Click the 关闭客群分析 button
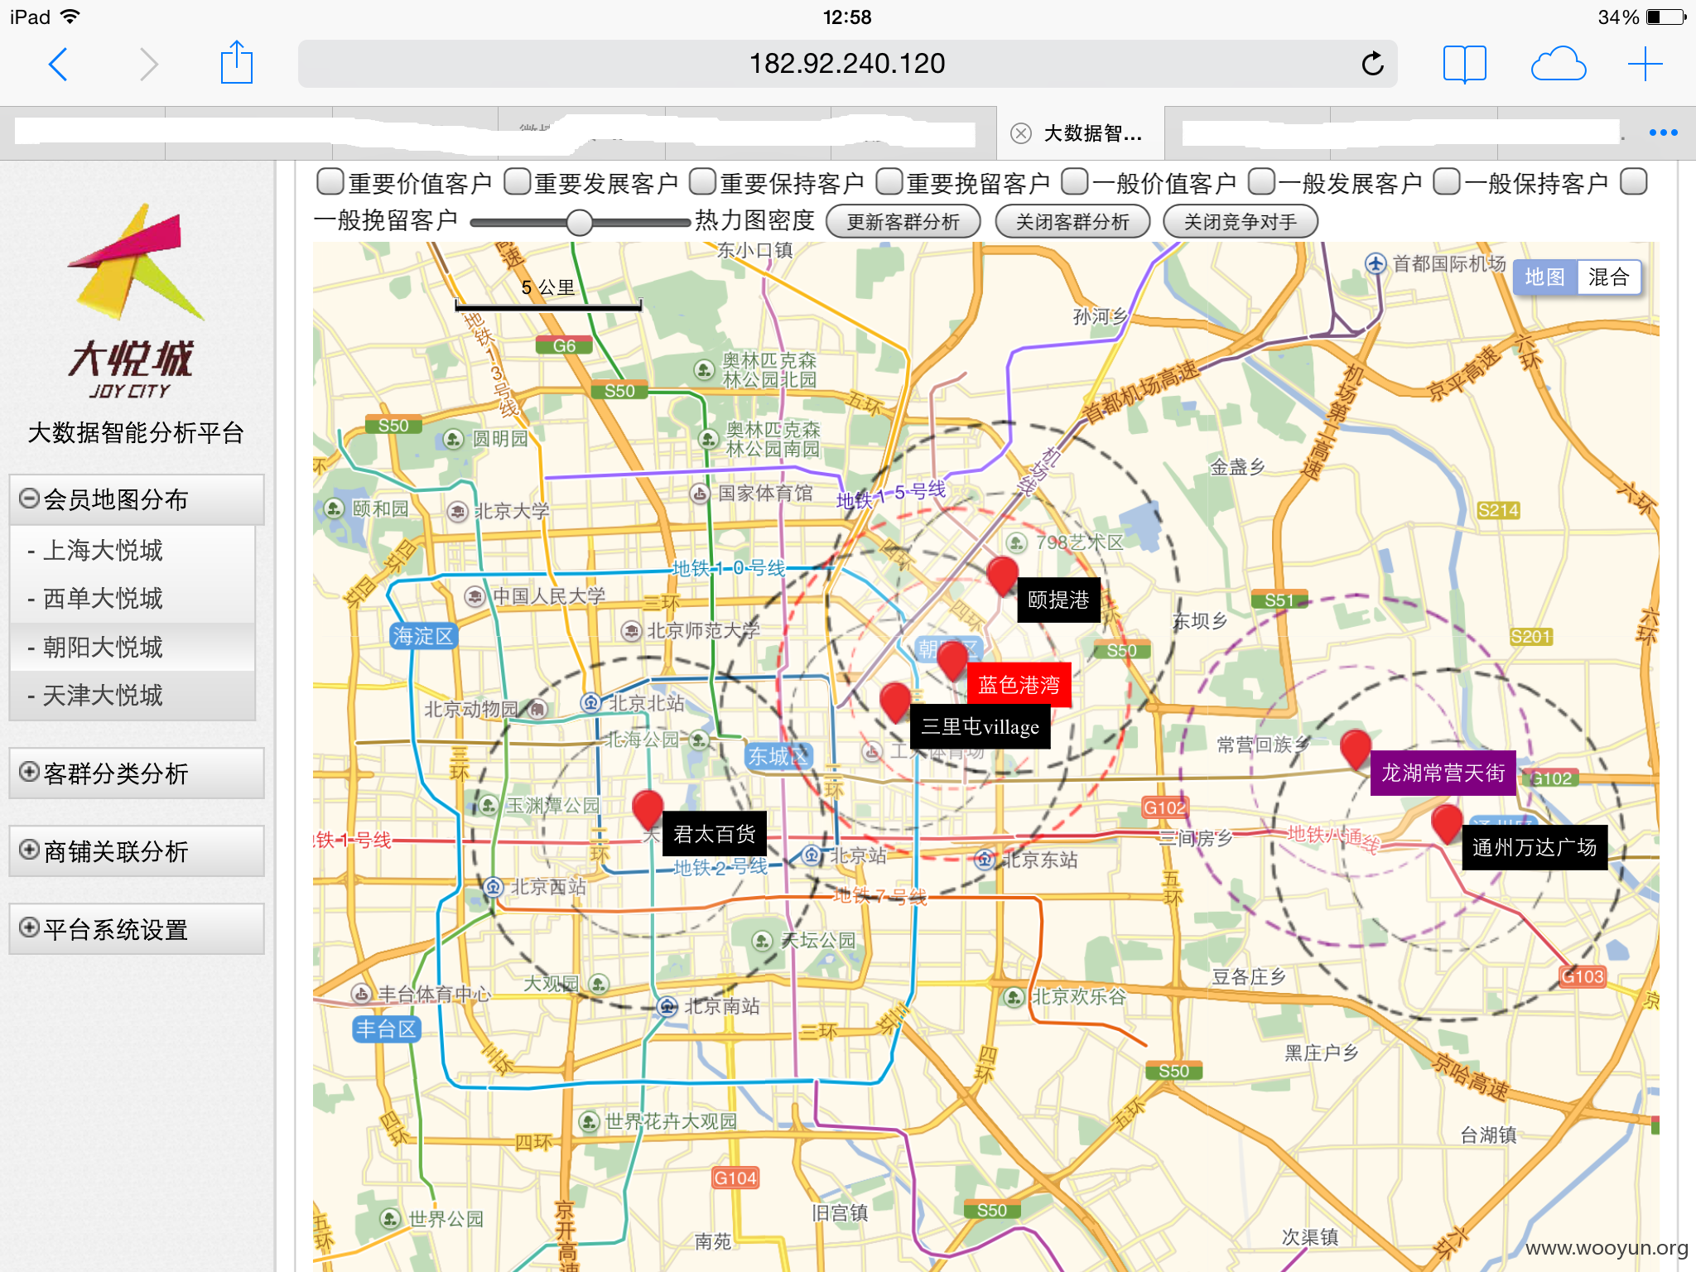The width and height of the screenshot is (1696, 1272). pyautogui.click(x=1072, y=222)
